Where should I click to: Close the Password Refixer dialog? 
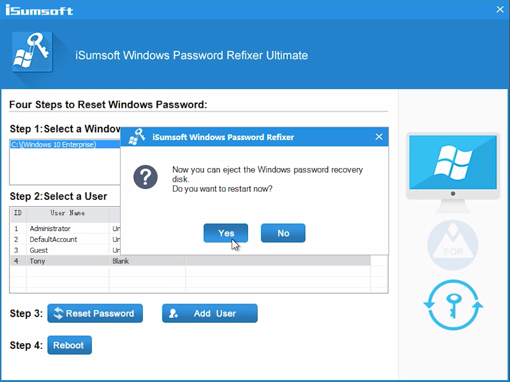(379, 137)
